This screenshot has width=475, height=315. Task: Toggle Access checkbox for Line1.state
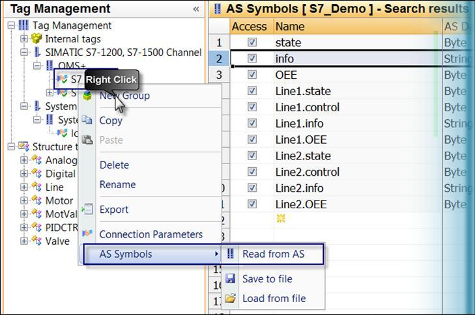(x=252, y=90)
